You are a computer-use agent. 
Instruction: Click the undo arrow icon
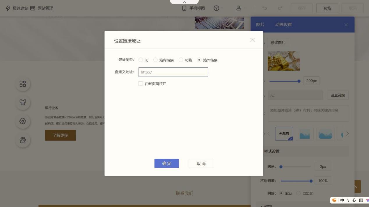click(x=264, y=8)
